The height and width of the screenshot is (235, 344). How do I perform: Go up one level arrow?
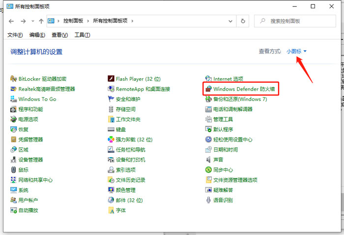click(x=41, y=21)
